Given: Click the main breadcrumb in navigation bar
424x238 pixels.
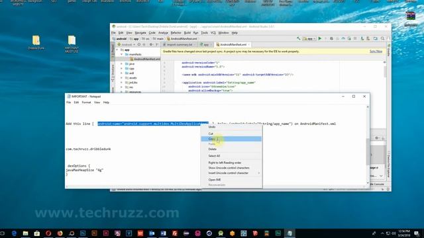Looking at the screenshot, I should (x=158, y=39).
